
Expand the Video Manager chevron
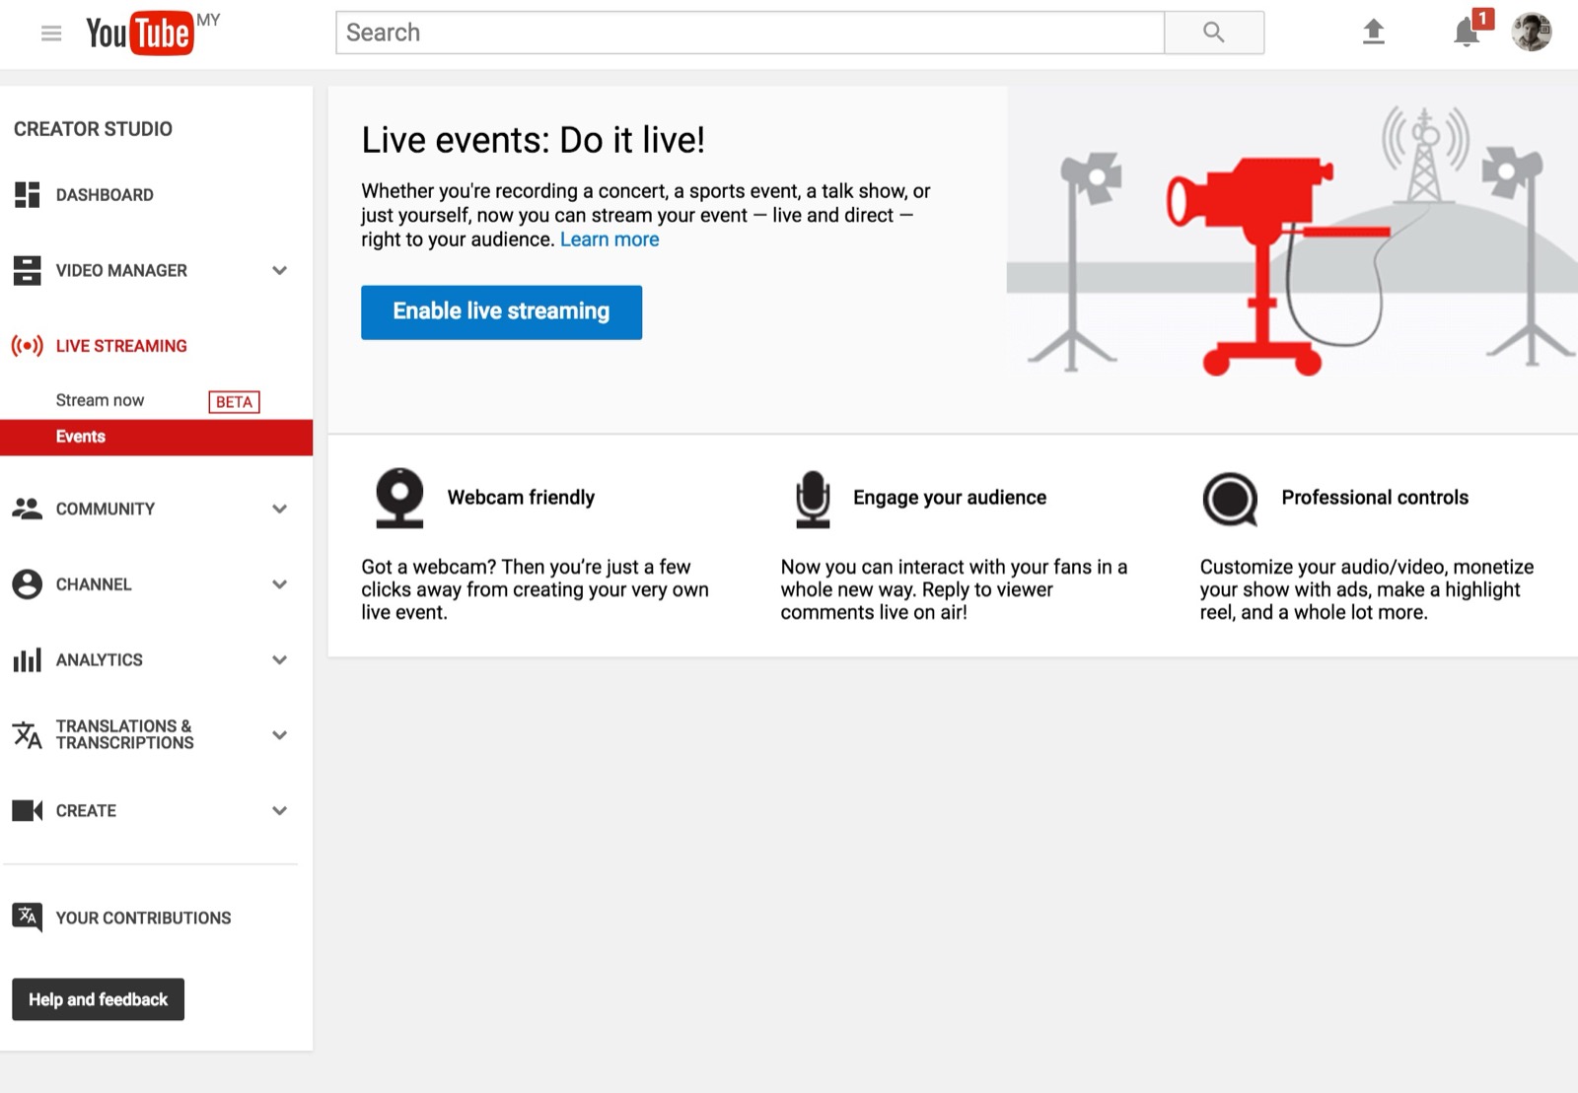pos(280,270)
